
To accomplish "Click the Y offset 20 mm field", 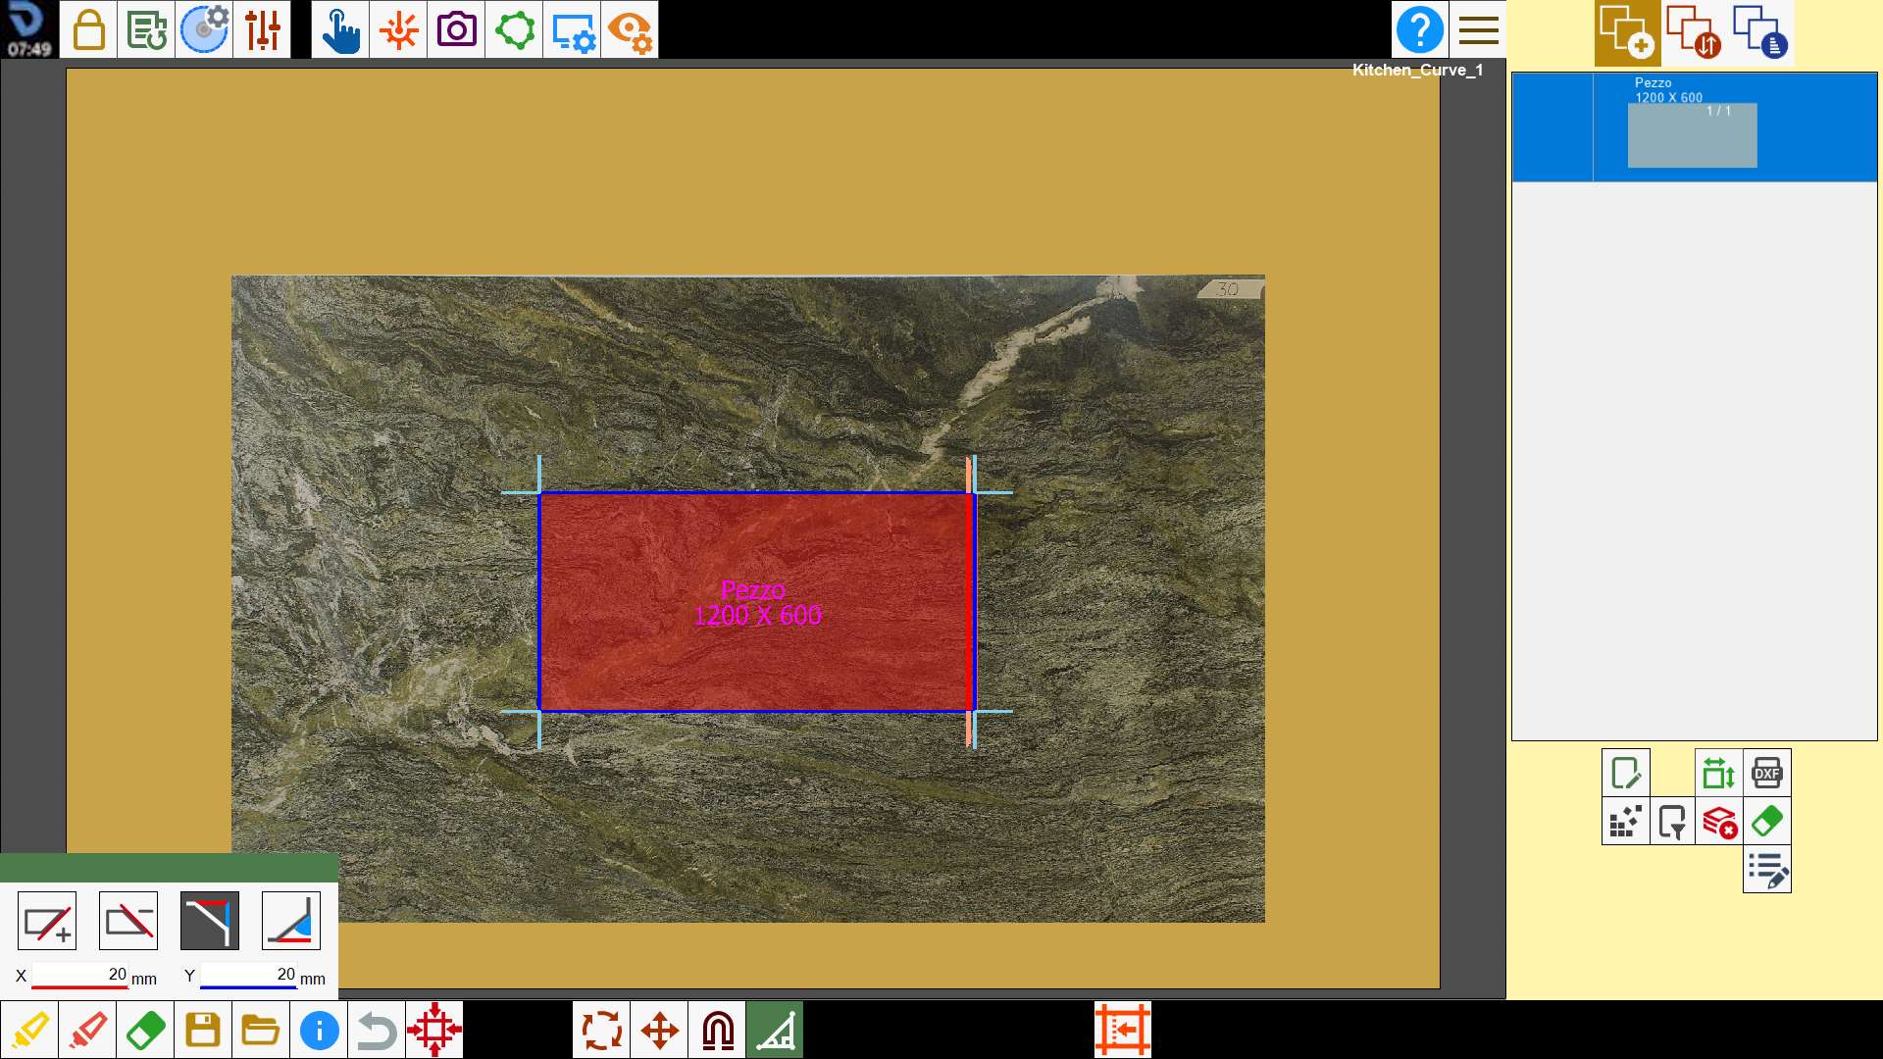I will pos(248,975).
